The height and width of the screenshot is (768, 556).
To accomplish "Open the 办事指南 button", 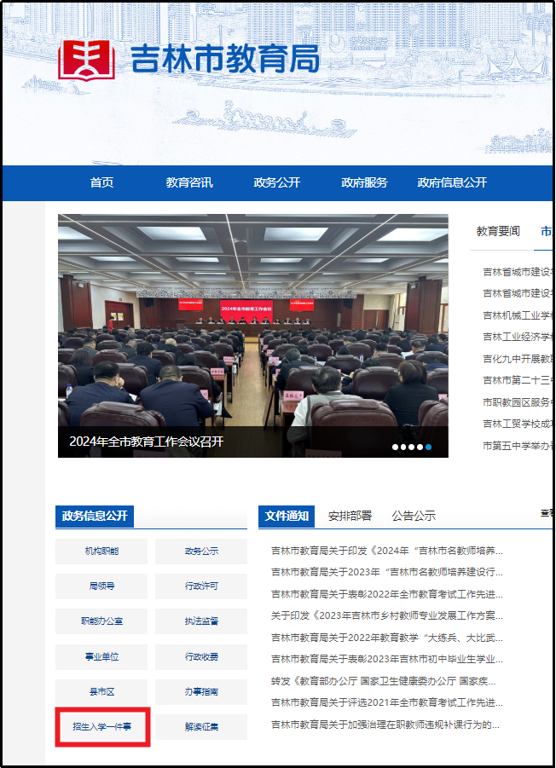I will coord(201,692).
